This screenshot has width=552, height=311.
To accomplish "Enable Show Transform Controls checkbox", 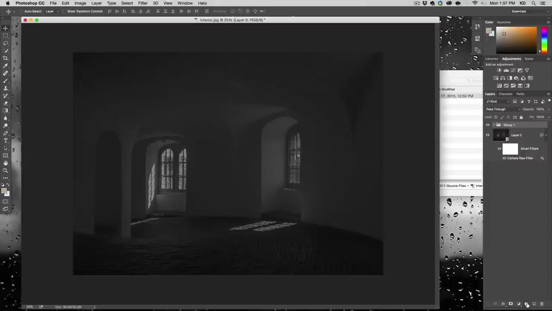I will [x=64, y=11].
